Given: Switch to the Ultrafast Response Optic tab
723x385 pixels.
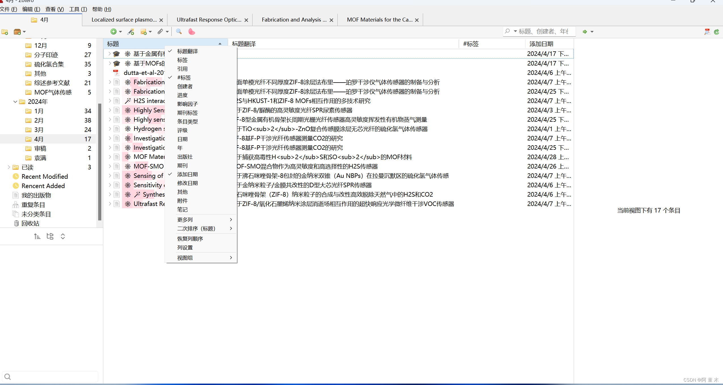Looking at the screenshot, I should pyautogui.click(x=209, y=20).
